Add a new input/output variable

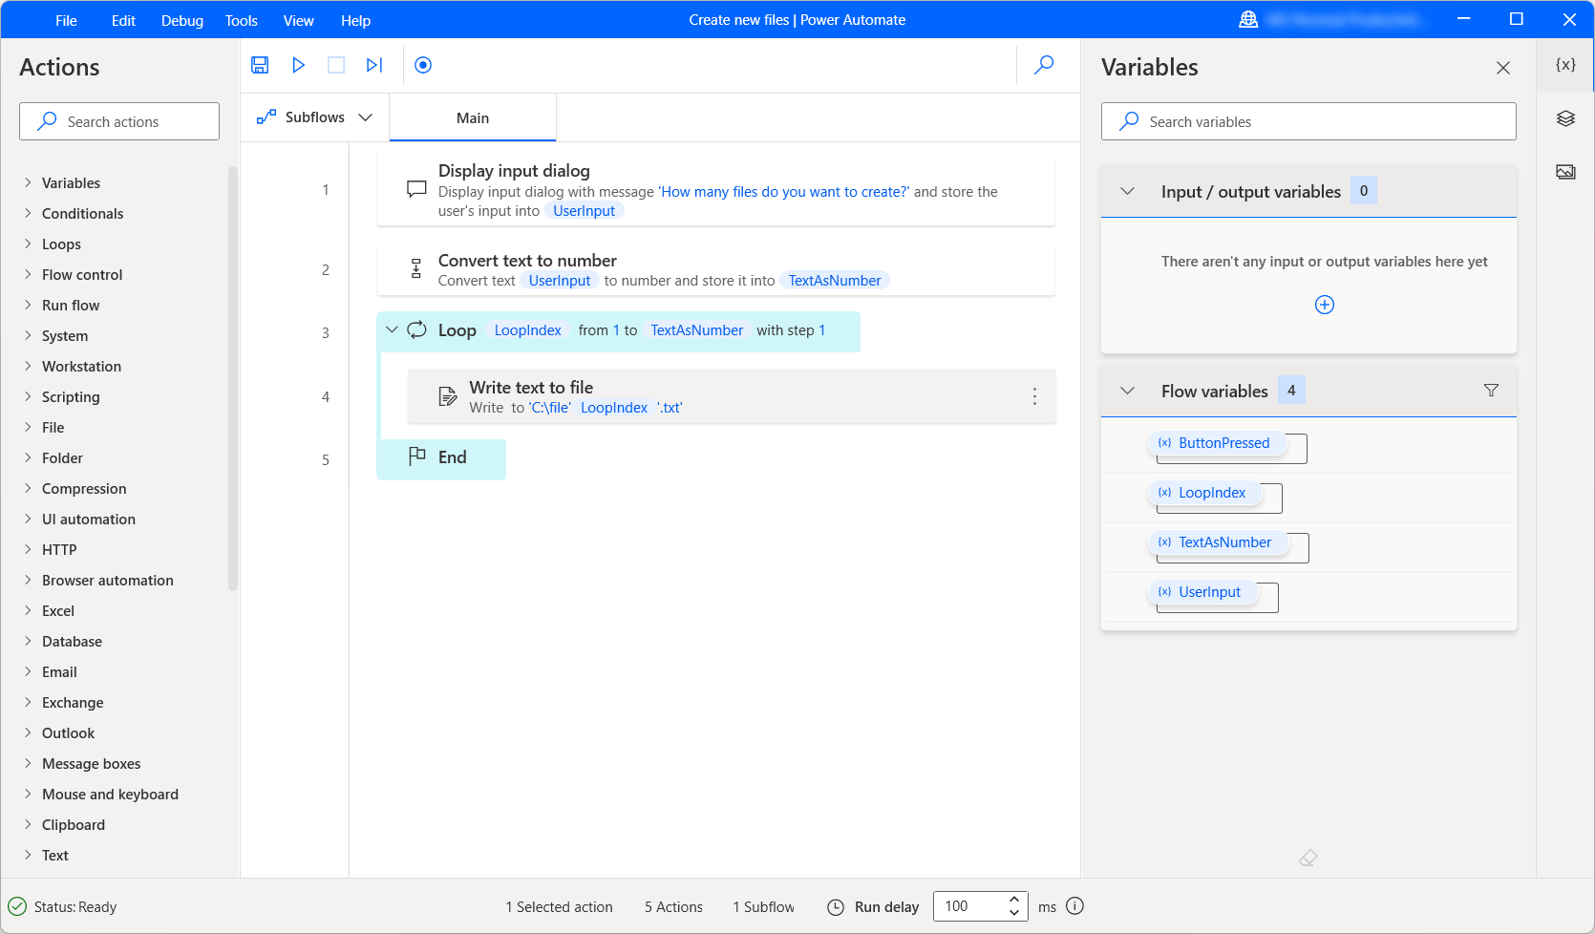pos(1325,304)
